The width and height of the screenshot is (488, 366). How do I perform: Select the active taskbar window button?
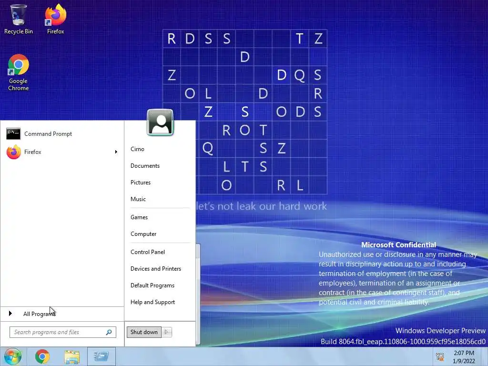(x=102, y=356)
